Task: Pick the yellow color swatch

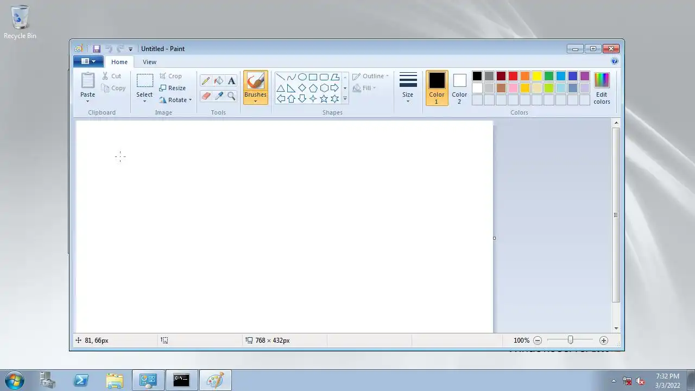Action: [537, 76]
